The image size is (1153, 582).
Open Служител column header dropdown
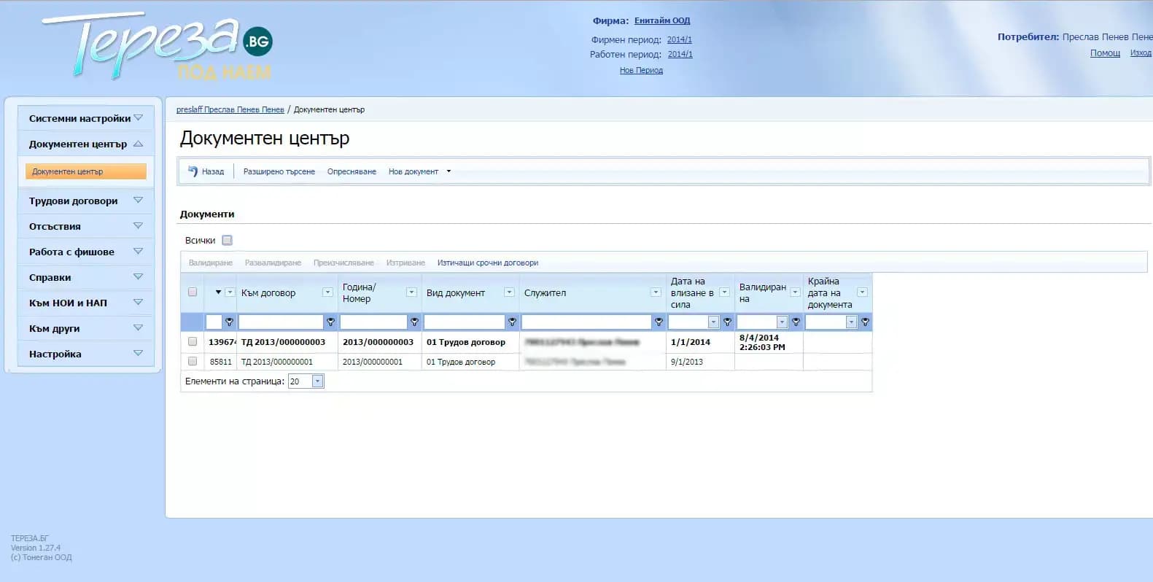pyautogui.click(x=656, y=292)
